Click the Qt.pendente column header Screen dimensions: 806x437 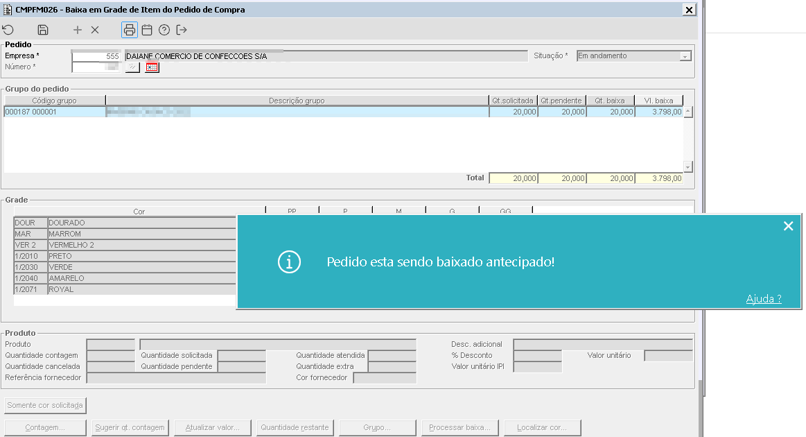click(561, 101)
